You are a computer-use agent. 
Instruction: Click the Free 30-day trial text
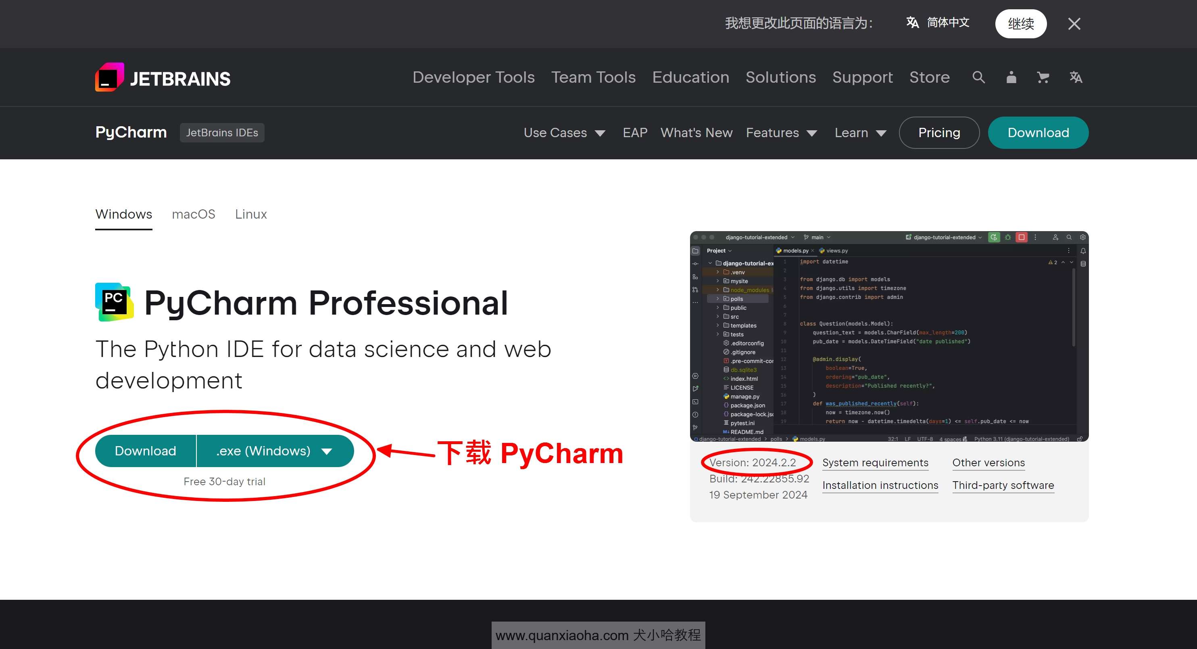click(x=224, y=482)
